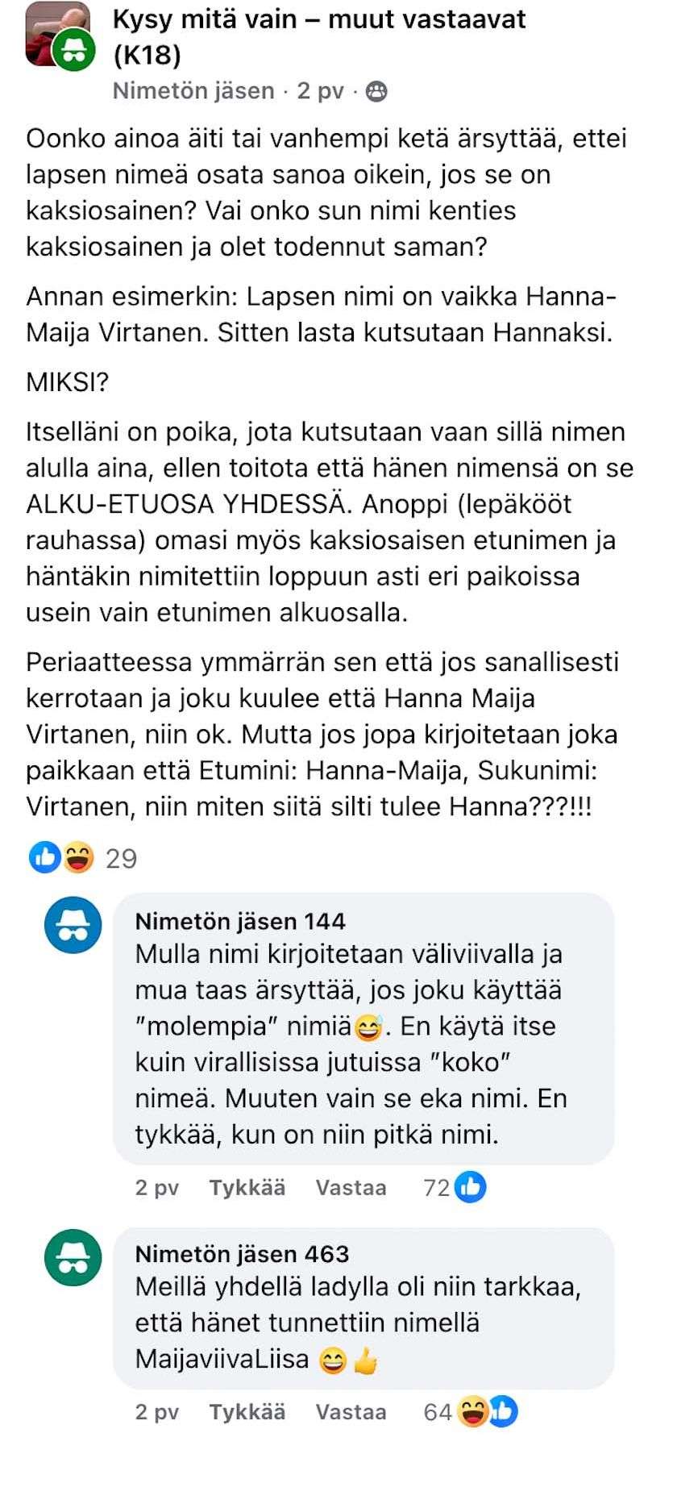
Task: Click the commenter name "Nimetön jäsen 144"
Action: pyautogui.click(x=240, y=921)
